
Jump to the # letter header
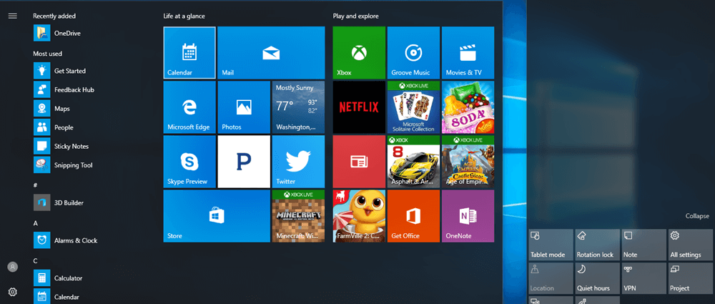point(35,185)
